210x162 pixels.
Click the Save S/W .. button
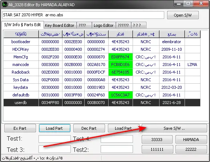point(174,128)
